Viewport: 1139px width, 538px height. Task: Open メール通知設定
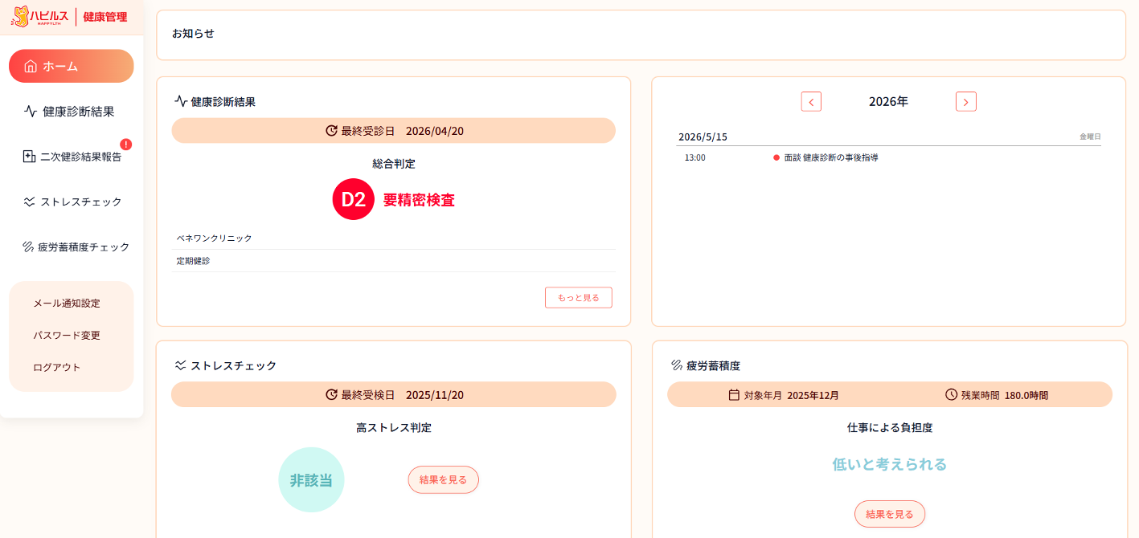pos(67,303)
